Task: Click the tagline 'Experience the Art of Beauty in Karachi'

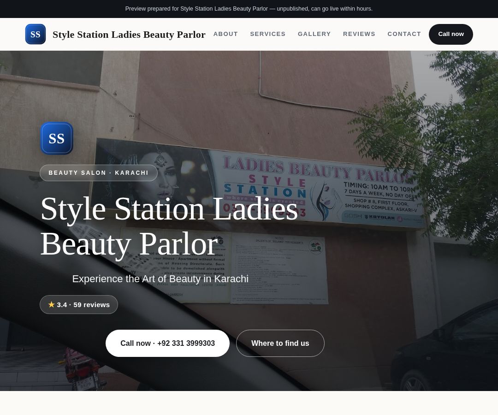Action: (160, 279)
